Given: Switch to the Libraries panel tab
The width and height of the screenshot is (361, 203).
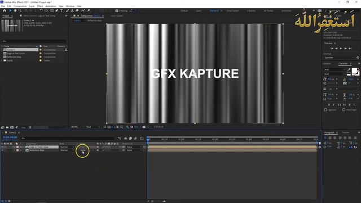Looking at the screenshot, I should (x=327, y=64).
